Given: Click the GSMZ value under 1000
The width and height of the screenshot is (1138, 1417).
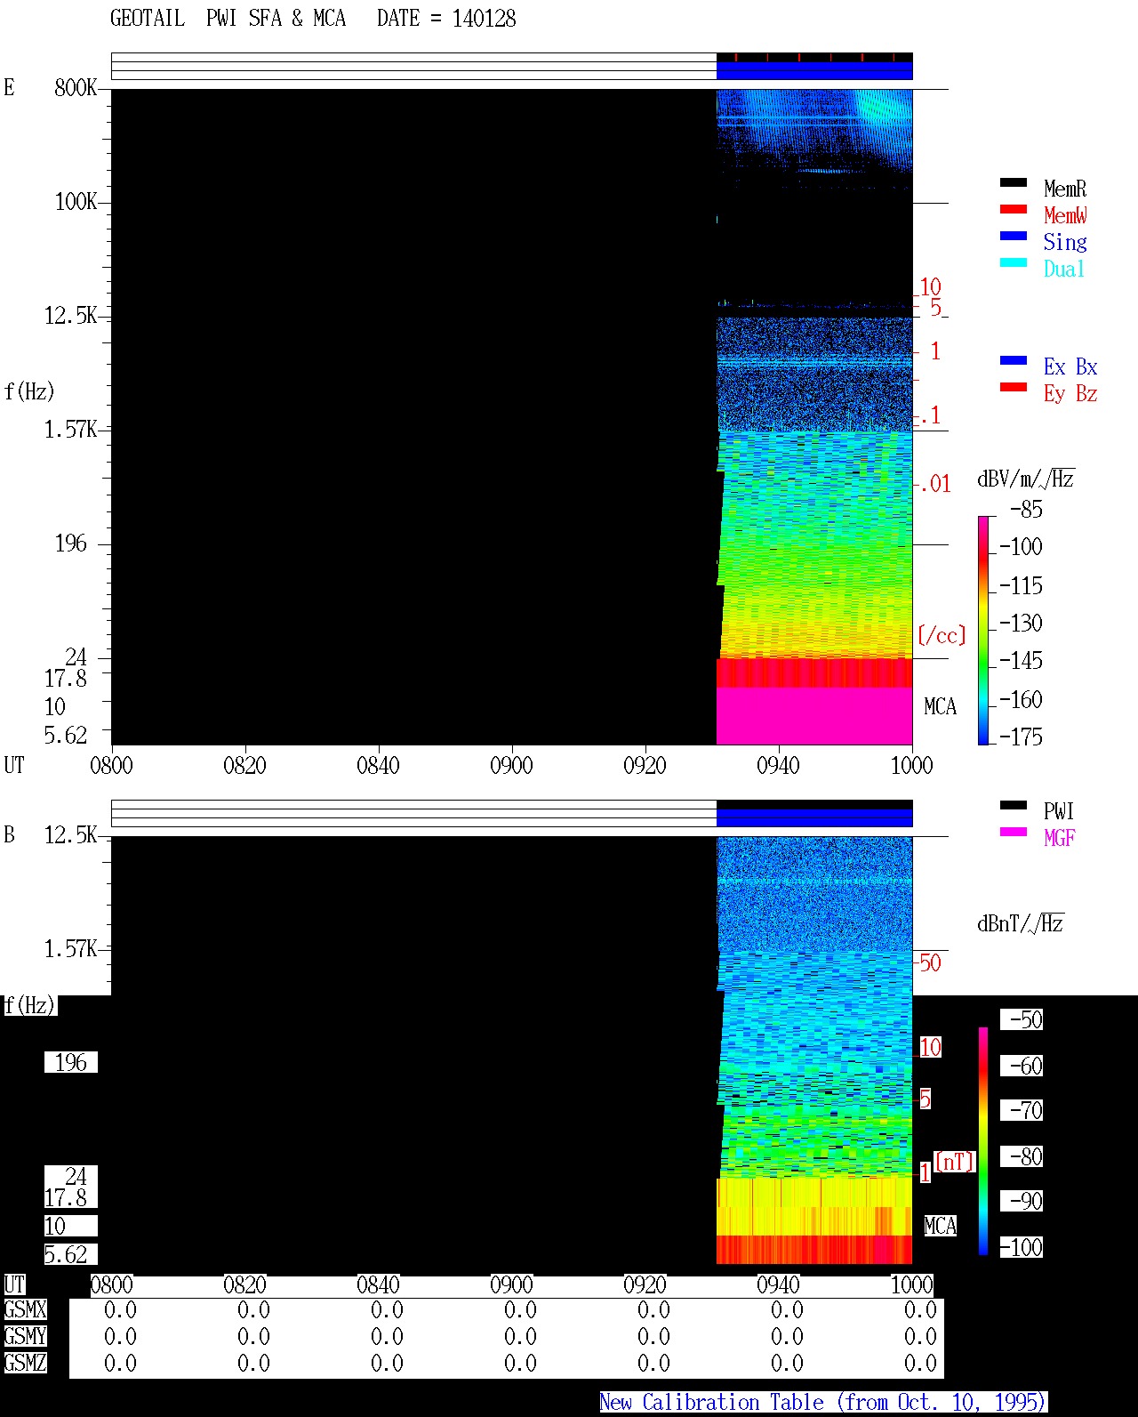Looking at the screenshot, I should click(920, 1363).
